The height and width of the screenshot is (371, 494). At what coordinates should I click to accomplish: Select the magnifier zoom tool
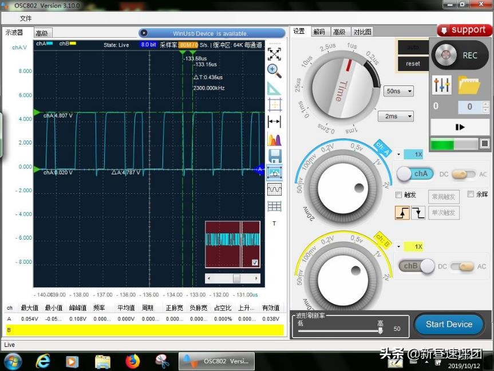(x=274, y=71)
